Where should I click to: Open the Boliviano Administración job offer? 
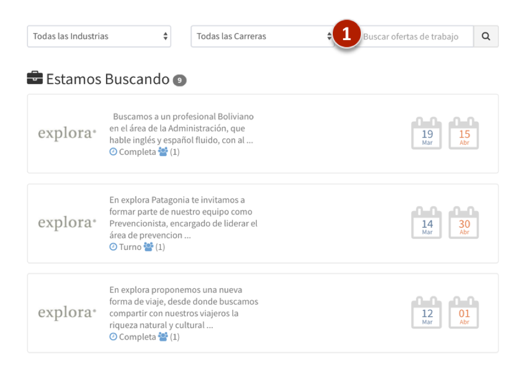point(182,128)
